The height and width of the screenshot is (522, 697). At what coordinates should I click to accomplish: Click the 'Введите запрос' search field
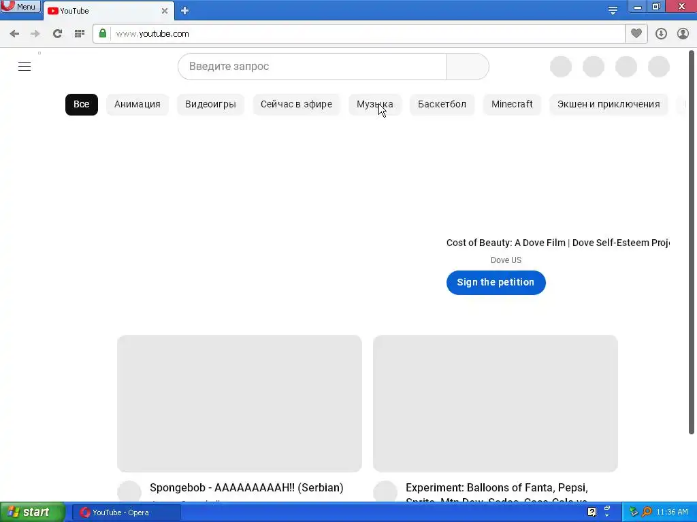click(x=312, y=67)
